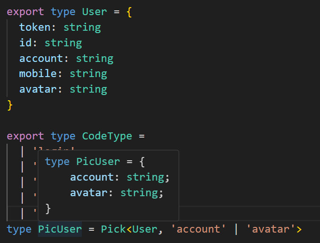Place cursor on the token property
The height and width of the screenshot is (243, 320).
(35, 27)
